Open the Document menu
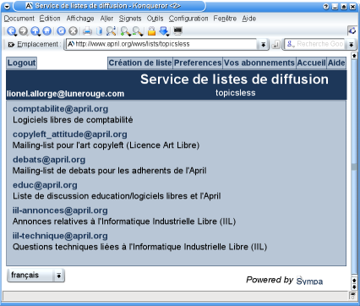The image size is (360, 306). (19, 19)
